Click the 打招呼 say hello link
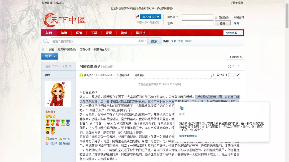This screenshot has width=289, height=162. [x=51, y=143]
